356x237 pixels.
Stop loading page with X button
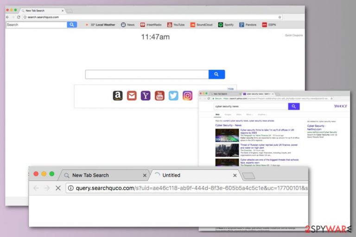pos(58,188)
